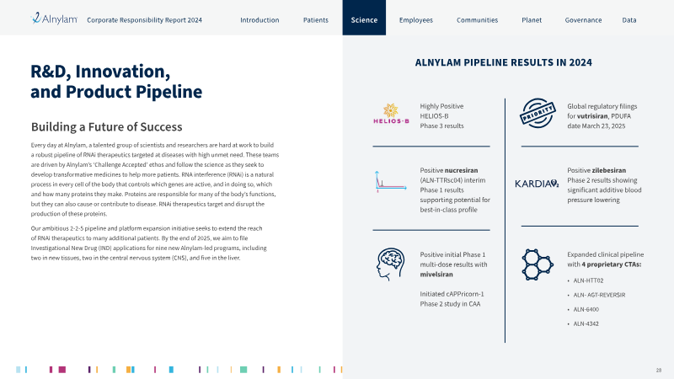
Task: Open the Patients tab
Action: coord(315,19)
